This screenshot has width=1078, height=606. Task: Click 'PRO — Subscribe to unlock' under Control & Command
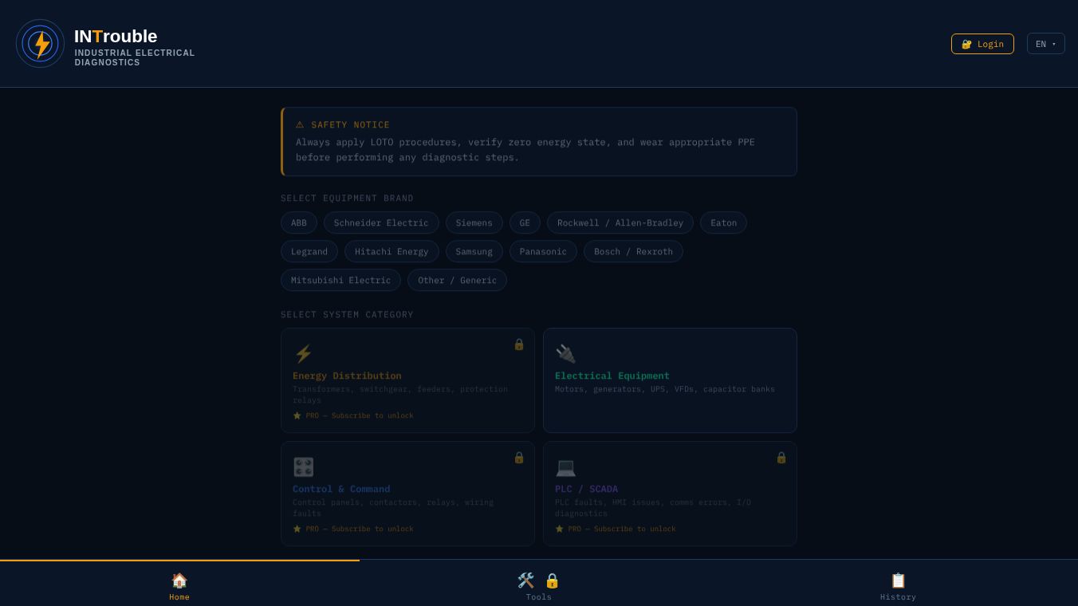[x=360, y=529]
